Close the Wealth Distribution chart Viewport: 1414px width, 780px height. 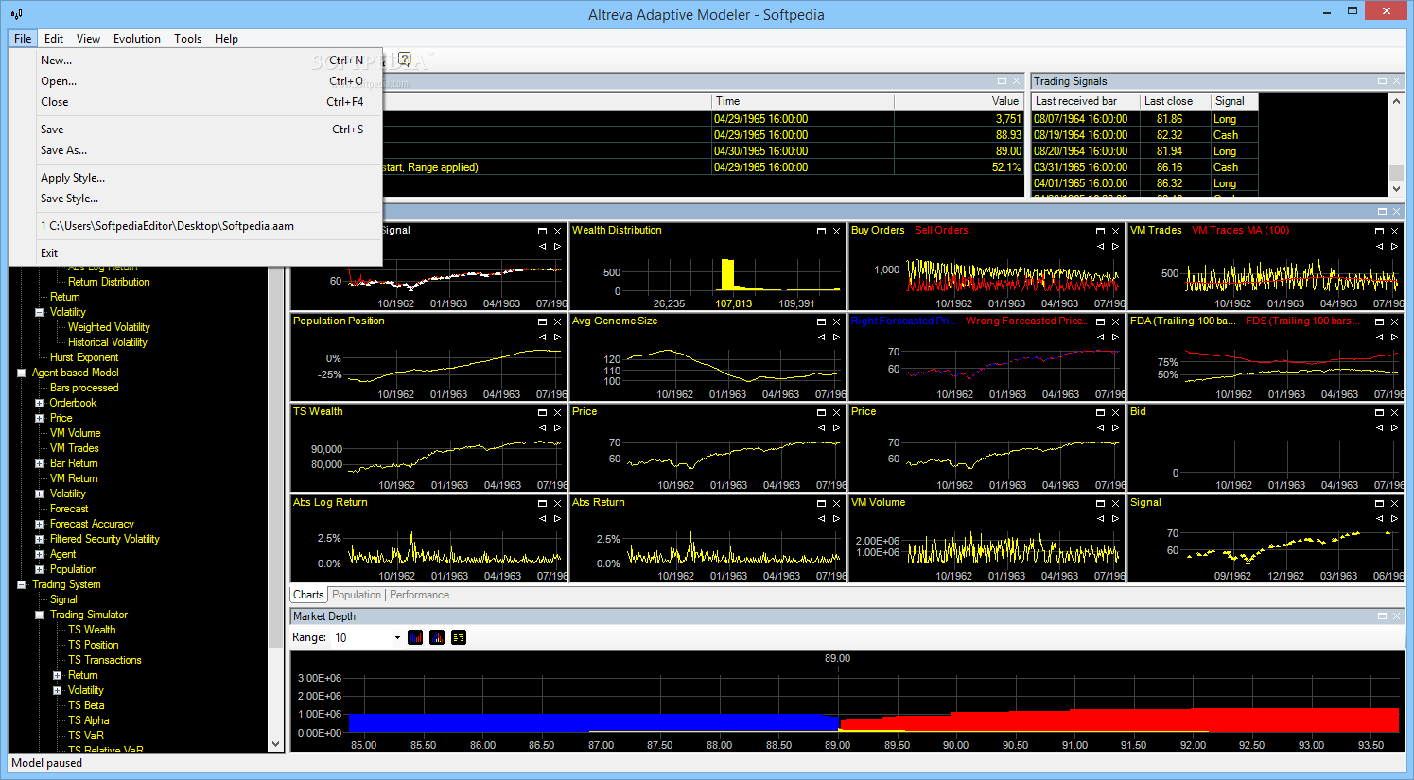(x=837, y=231)
